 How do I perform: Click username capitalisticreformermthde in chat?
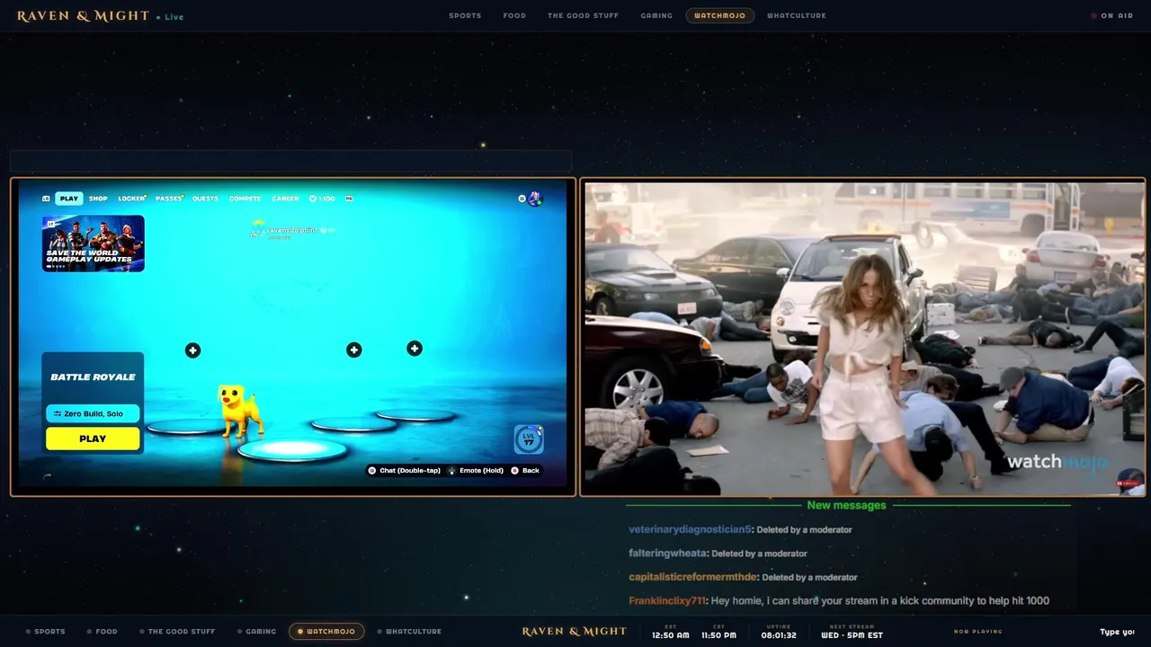693,577
